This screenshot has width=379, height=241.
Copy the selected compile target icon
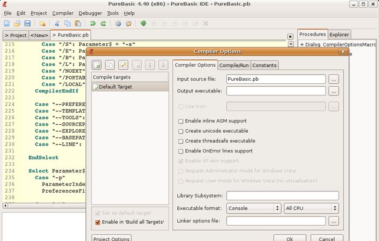[x=110, y=65]
